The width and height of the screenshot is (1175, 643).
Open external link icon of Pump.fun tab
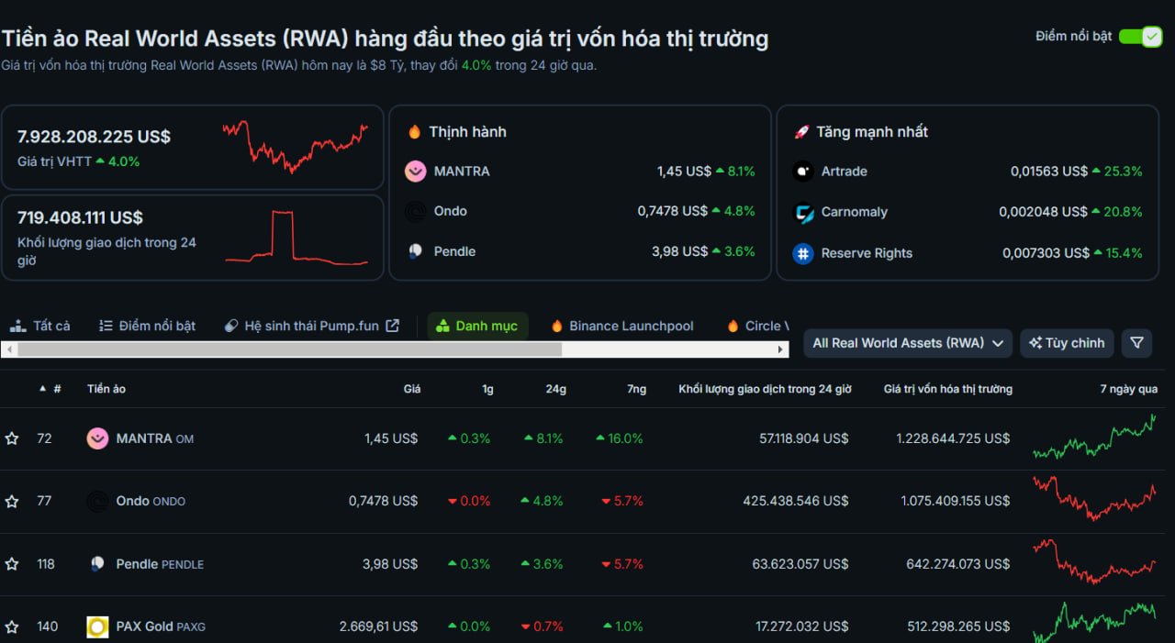pyautogui.click(x=392, y=326)
